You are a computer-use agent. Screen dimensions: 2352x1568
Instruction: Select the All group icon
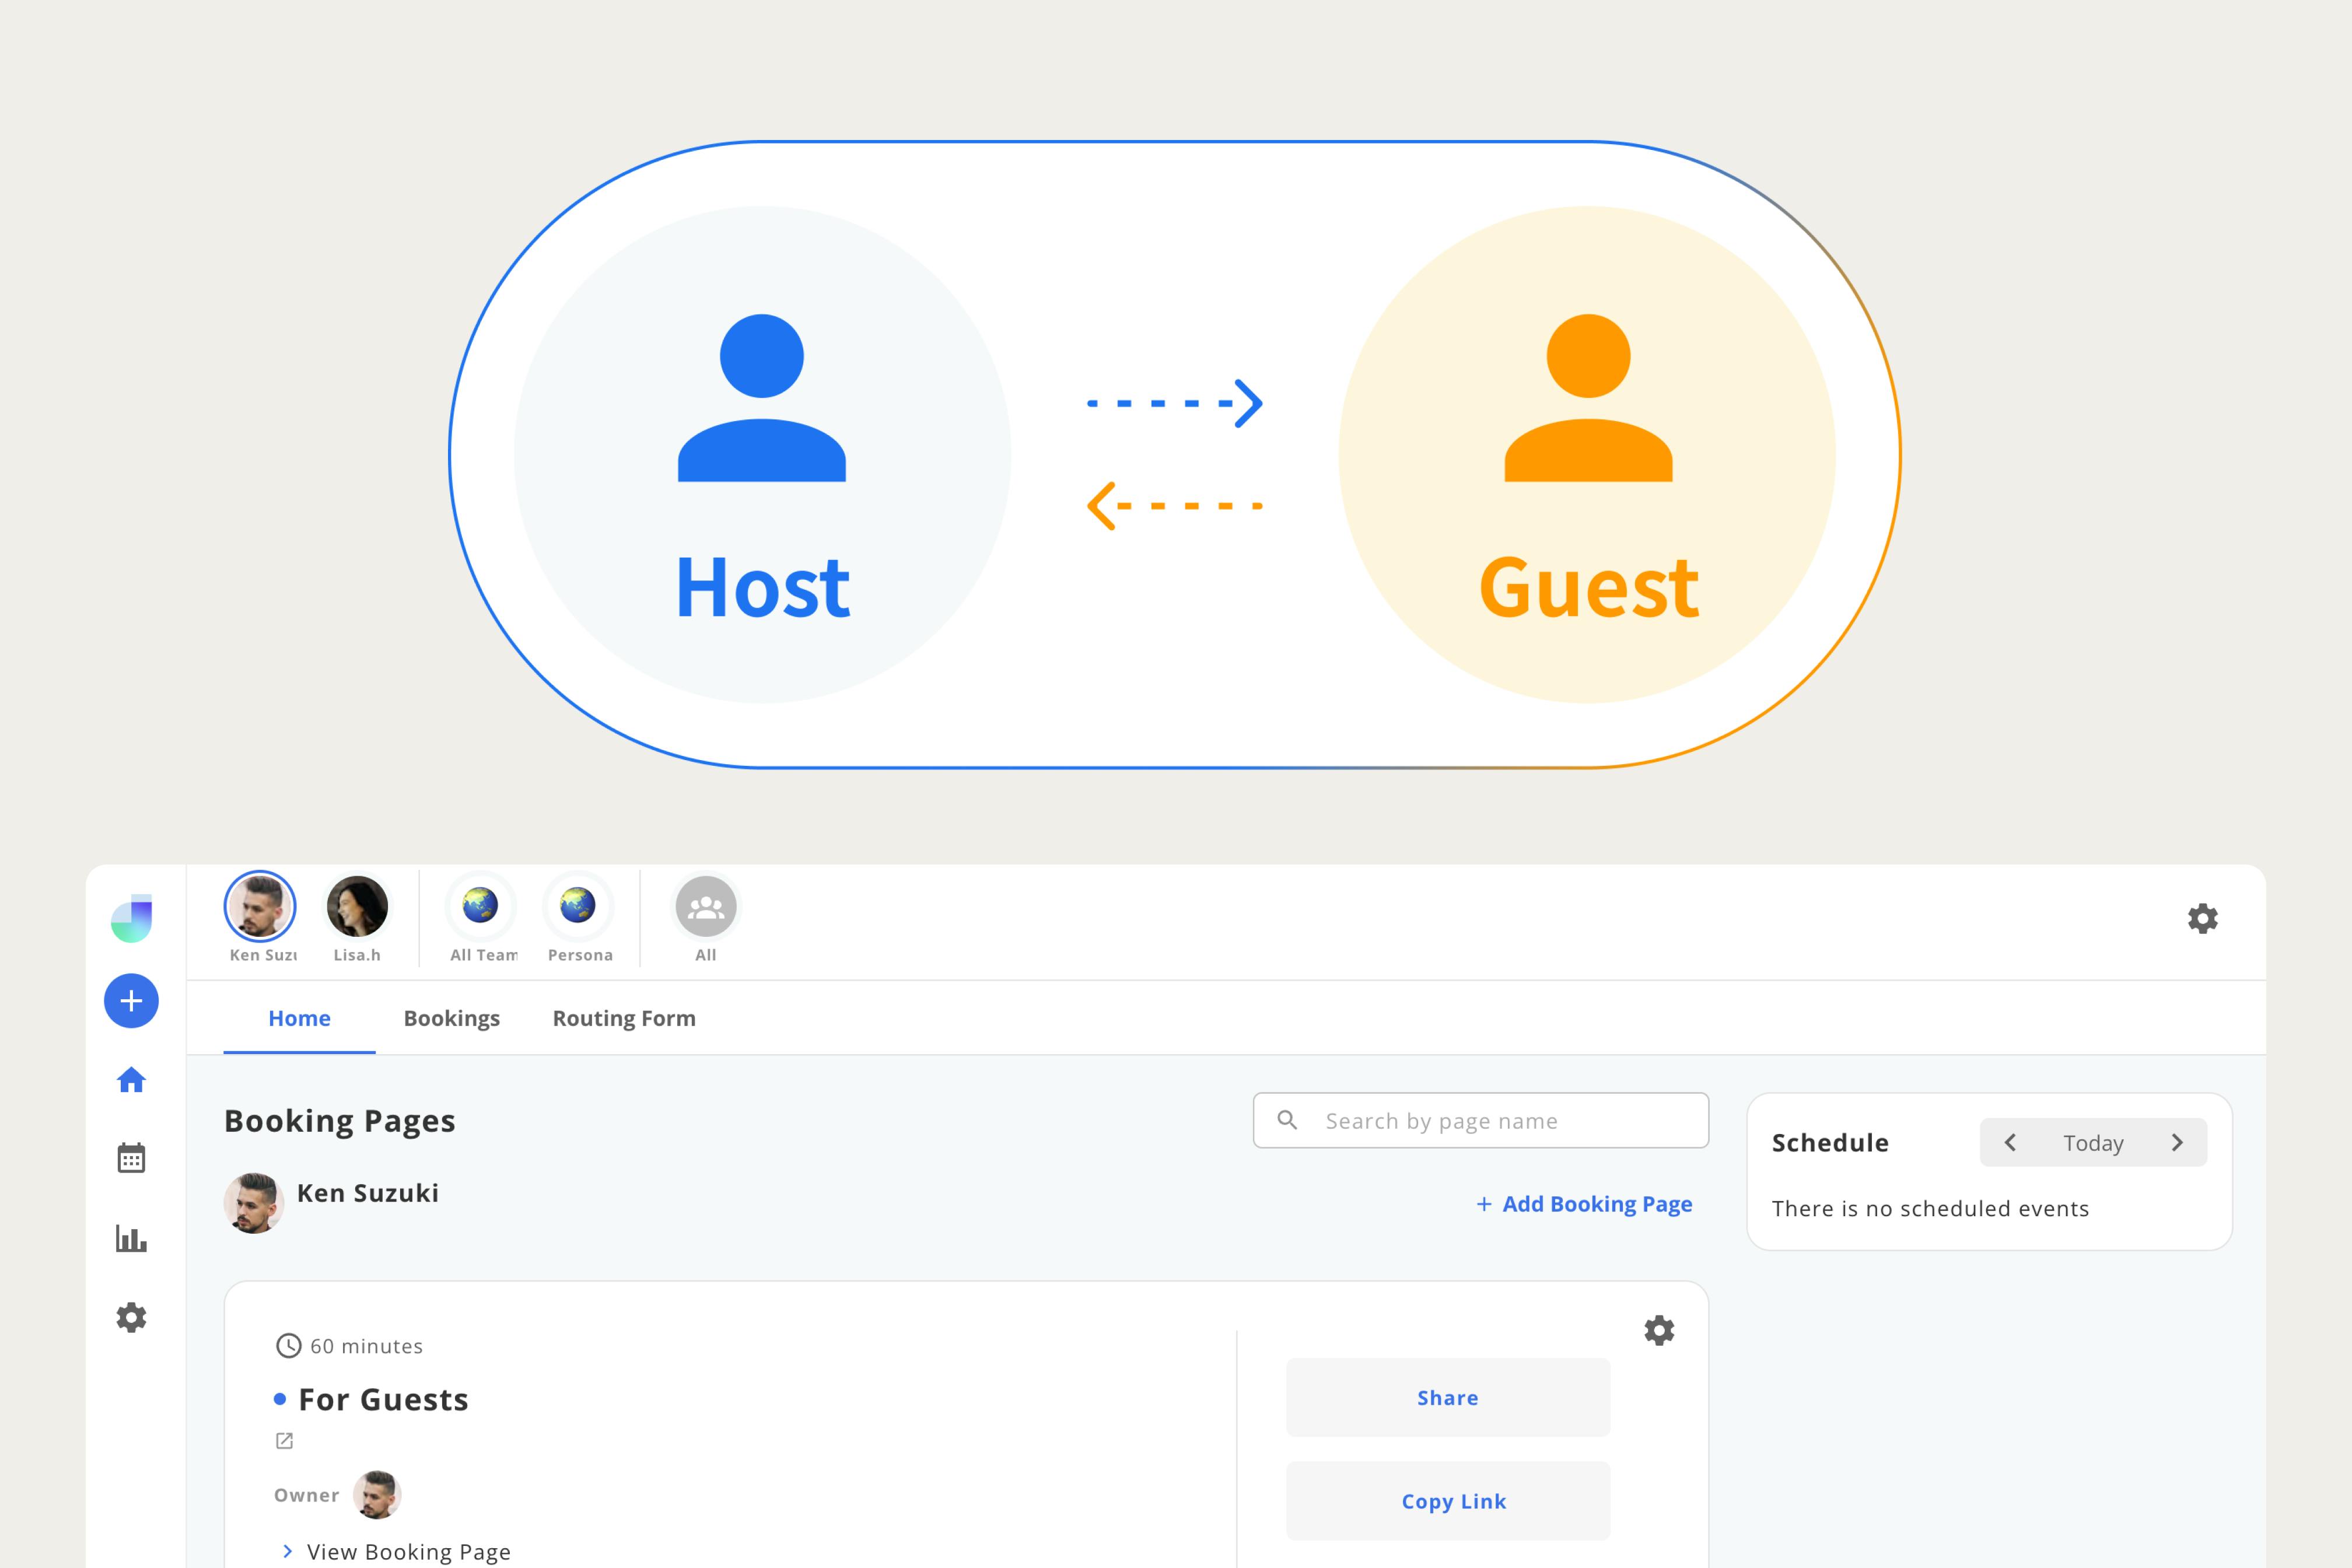[x=706, y=907]
